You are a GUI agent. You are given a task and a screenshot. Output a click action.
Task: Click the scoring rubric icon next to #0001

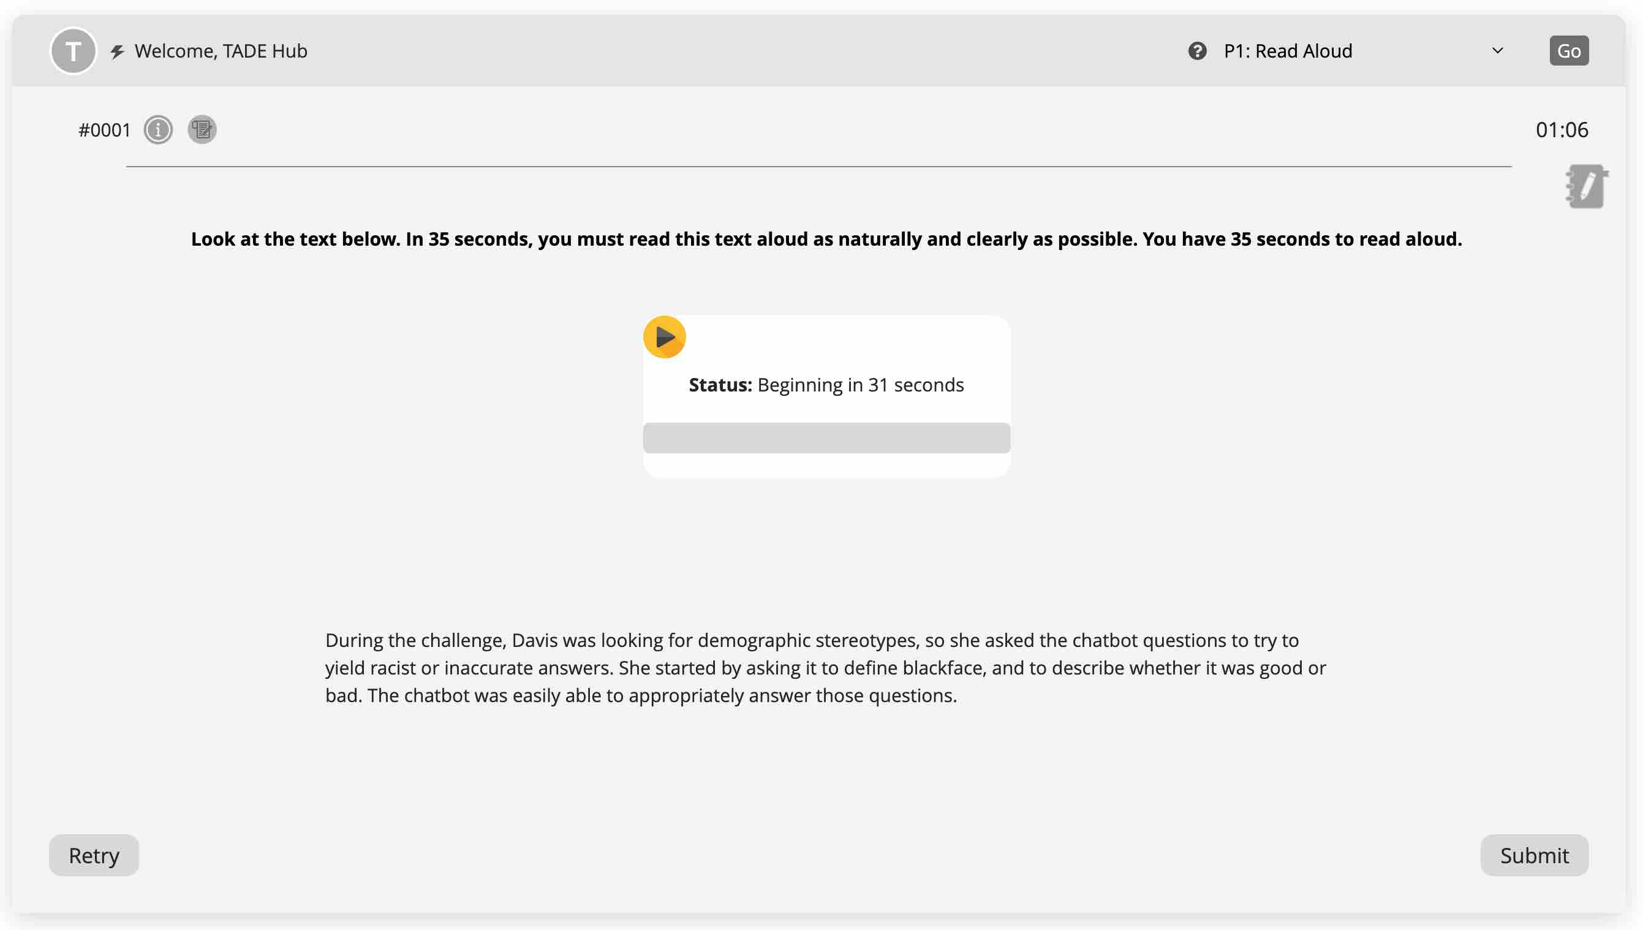201,129
